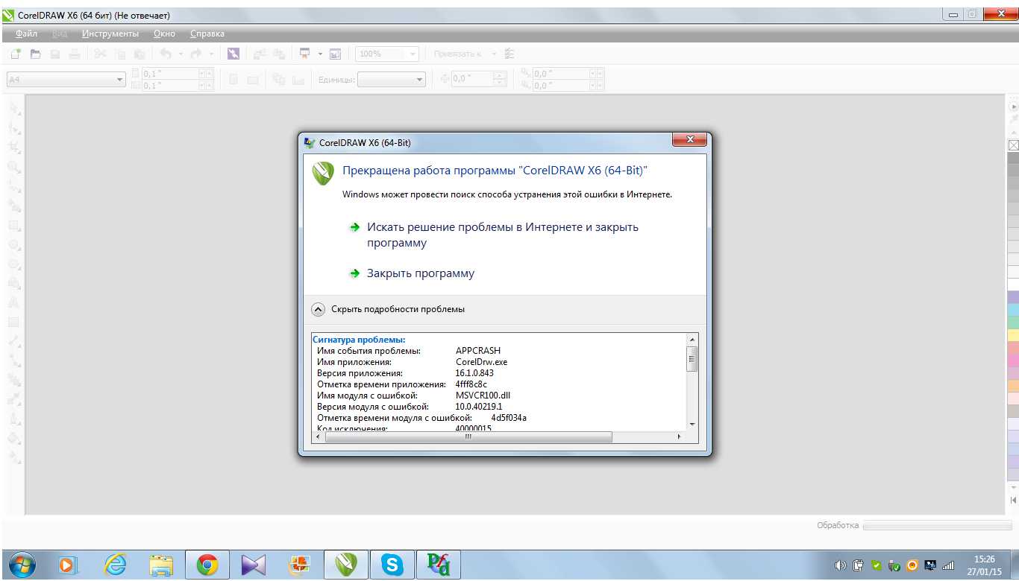Click the Copy icon in the standard toolbar
This screenshot has width=1019, height=581.
tap(120, 54)
